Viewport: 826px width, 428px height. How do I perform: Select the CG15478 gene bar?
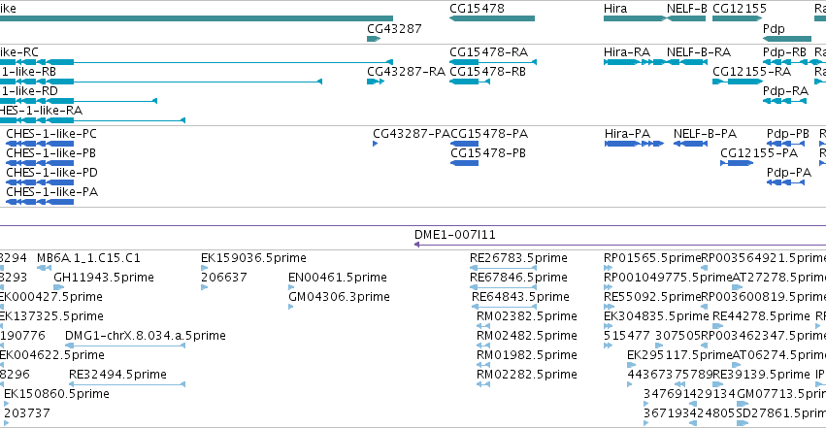(x=492, y=18)
